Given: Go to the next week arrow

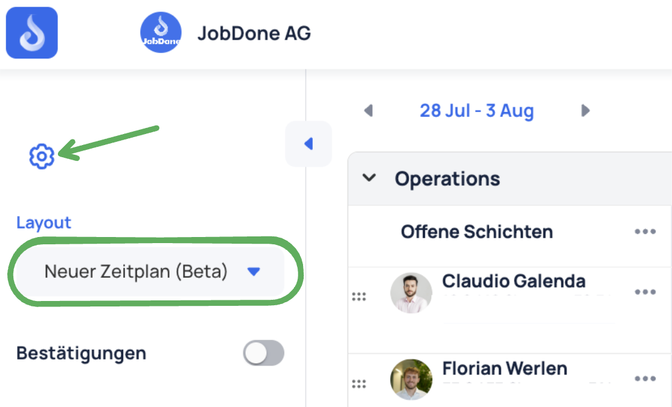Looking at the screenshot, I should pyautogui.click(x=585, y=110).
